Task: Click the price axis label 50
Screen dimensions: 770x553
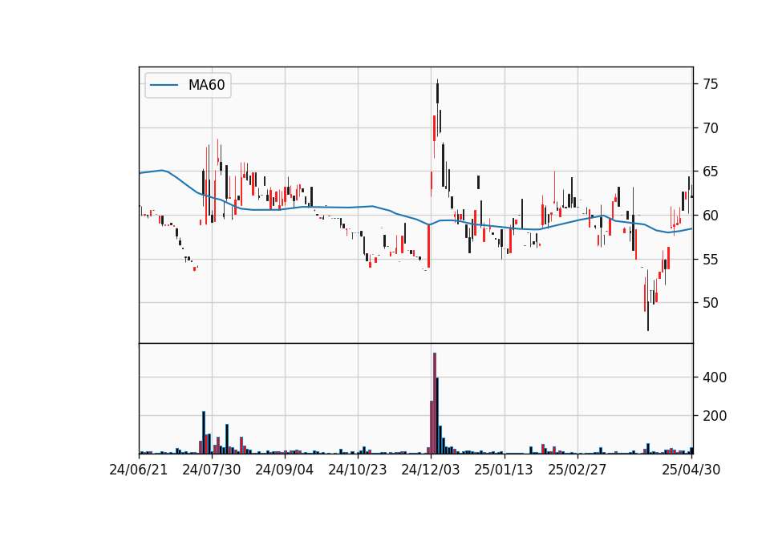Action: point(711,303)
